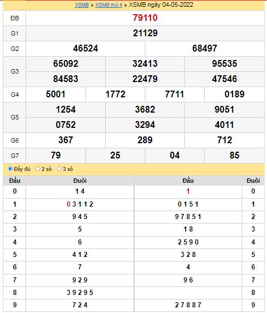Screen dimensions: 267x313
Task: Click G7 number 79
Action: click(x=55, y=156)
